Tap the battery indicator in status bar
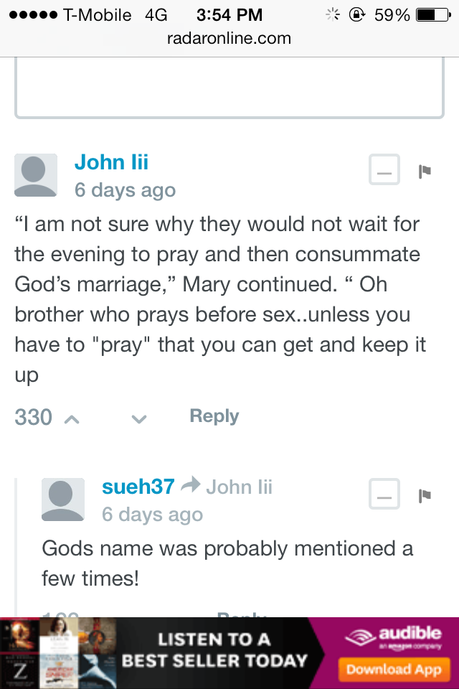 coord(433,15)
